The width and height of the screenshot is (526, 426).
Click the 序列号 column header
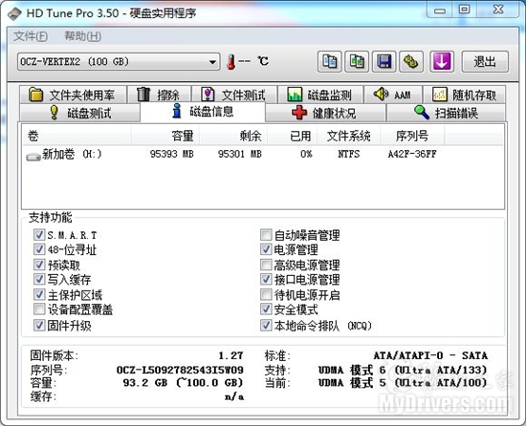(412, 136)
